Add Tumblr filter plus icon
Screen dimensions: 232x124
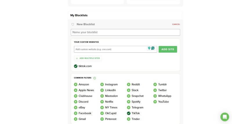click(x=155, y=84)
